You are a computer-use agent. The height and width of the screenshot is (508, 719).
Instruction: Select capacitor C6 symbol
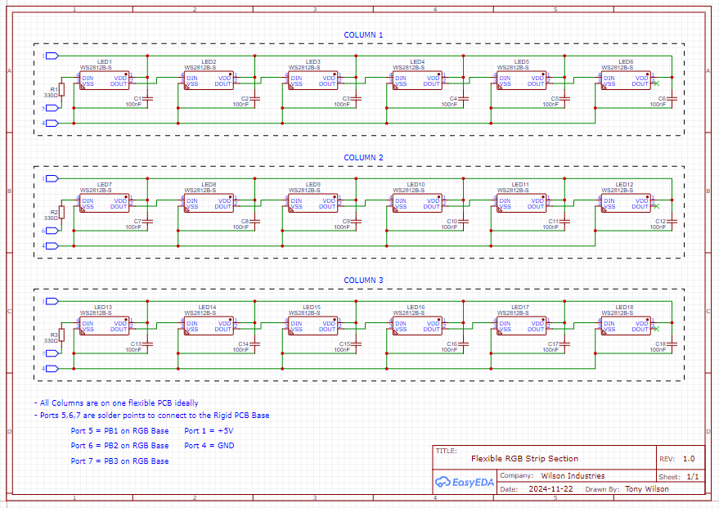pos(672,99)
